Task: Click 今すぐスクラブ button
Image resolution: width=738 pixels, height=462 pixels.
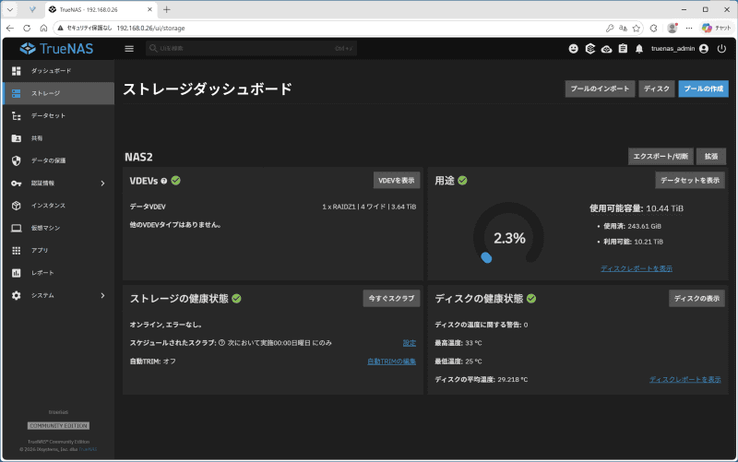Action: click(391, 298)
